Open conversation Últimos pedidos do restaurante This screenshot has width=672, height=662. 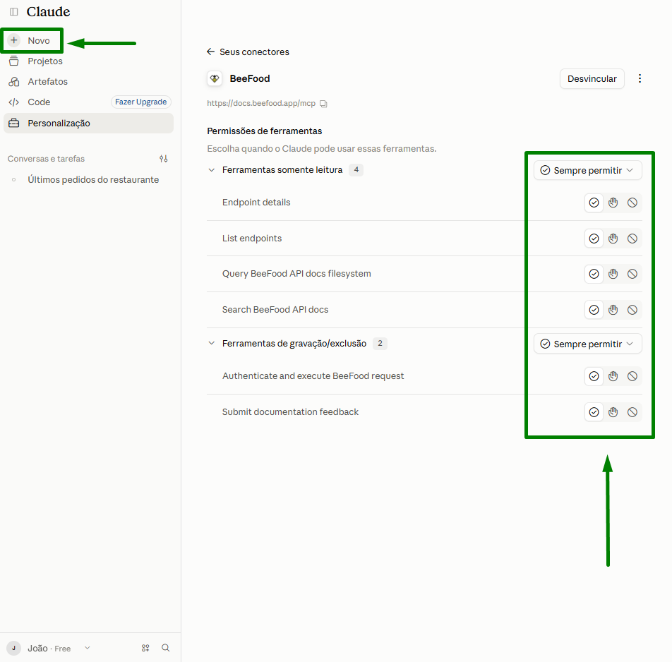click(88, 179)
